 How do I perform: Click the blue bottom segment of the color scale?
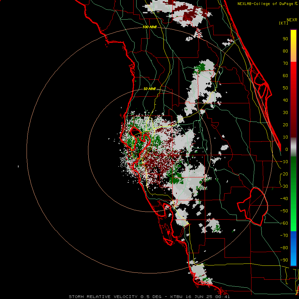(293, 248)
